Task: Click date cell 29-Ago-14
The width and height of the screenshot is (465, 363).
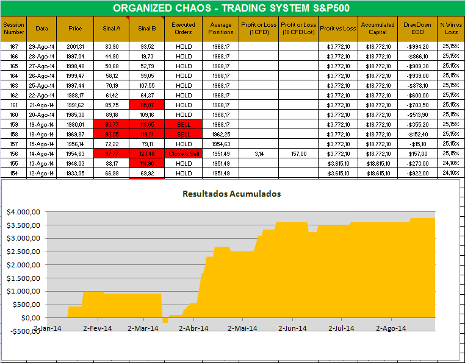Action: point(41,46)
